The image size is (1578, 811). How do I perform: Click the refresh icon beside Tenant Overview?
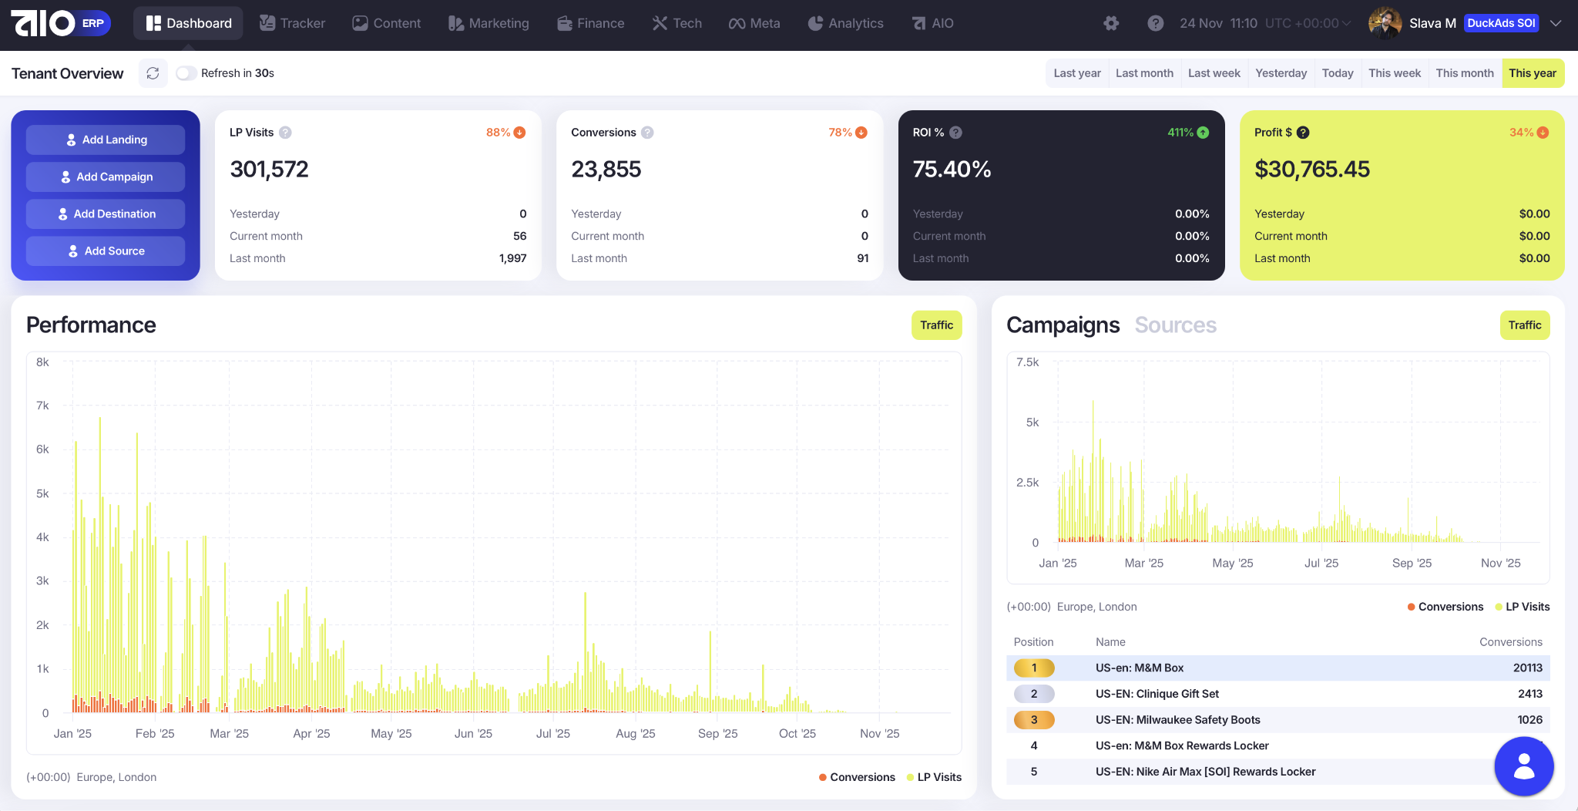153,73
